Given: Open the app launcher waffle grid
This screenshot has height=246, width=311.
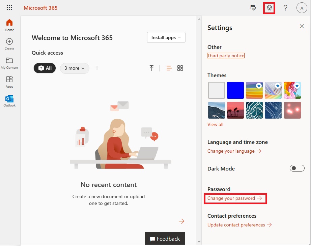Looking at the screenshot, I should coord(9,8).
